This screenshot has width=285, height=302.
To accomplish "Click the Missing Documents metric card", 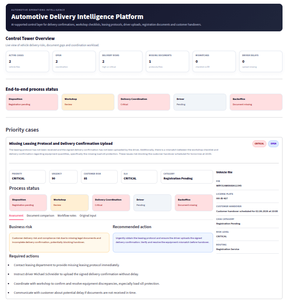I will click(x=167, y=61).
